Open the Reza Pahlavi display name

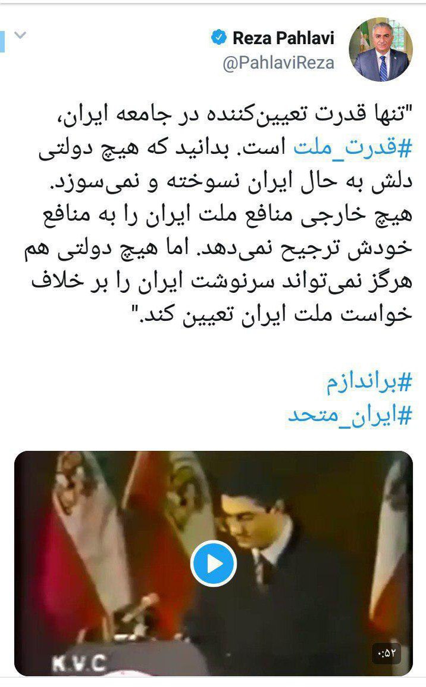[283, 38]
